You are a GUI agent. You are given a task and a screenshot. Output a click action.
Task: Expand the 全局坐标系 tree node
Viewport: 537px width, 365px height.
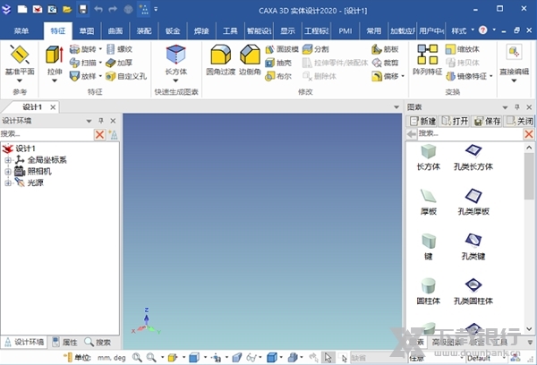point(8,160)
